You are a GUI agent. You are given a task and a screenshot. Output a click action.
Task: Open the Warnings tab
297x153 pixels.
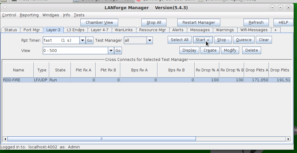click(x=225, y=30)
